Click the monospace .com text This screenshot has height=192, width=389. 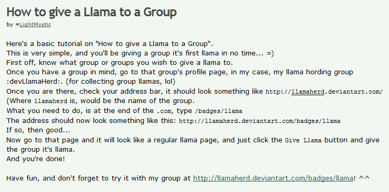click(164, 111)
